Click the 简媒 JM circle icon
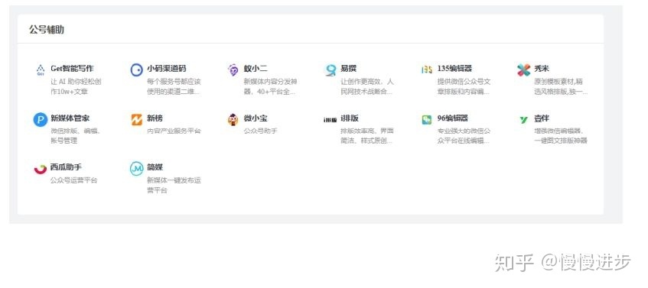648x288 pixels. click(137, 169)
